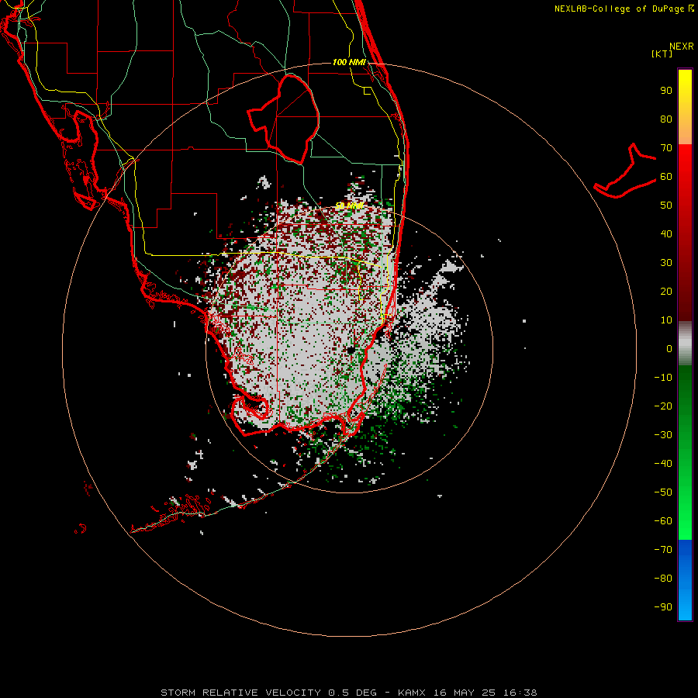This screenshot has width=698, height=698.
Task: Select the 0 knot scale label
Action: coord(669,348)
